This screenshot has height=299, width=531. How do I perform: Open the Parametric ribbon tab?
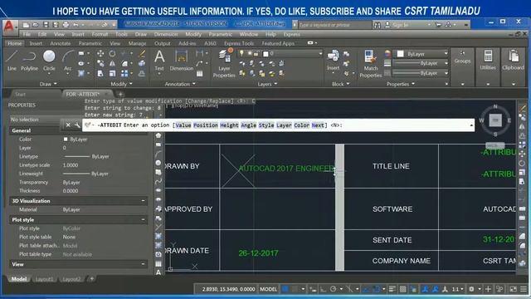pyautogui.click(x=90, y=43)
